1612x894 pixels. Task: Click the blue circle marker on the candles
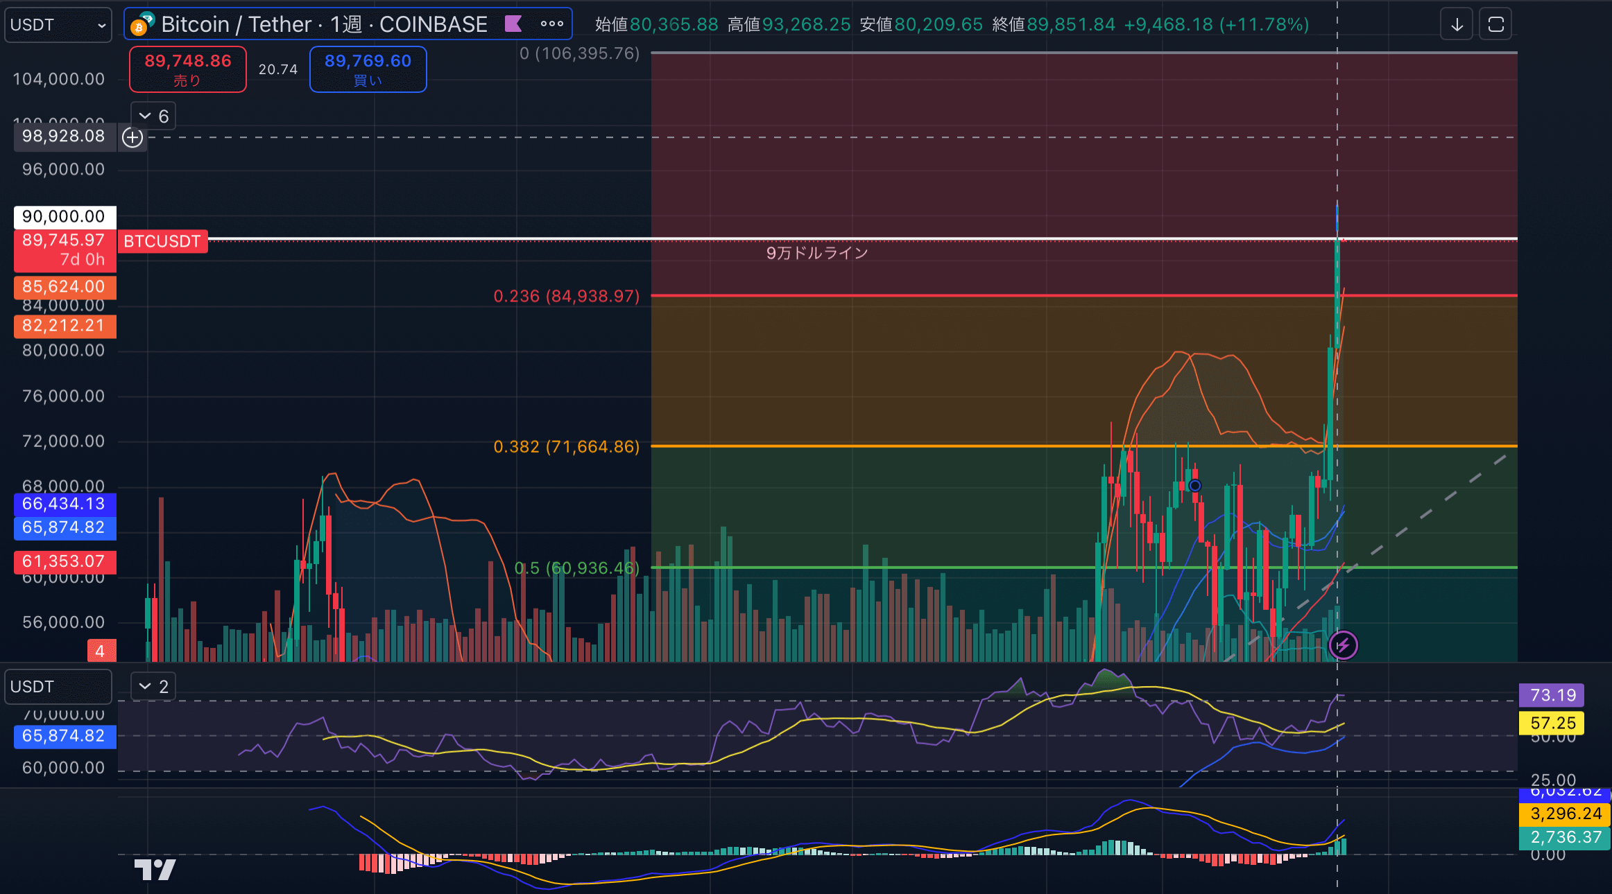1194,485
